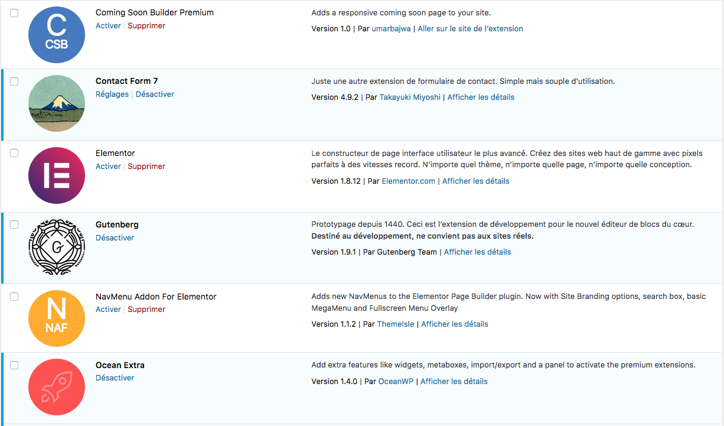Click the bold 'Destiné au développement' warning text
The height and width of the screenshot is (426, 724).
422,236
